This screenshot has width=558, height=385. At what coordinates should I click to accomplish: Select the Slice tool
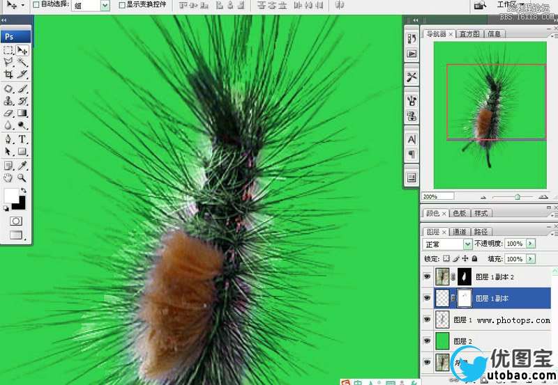22,74
